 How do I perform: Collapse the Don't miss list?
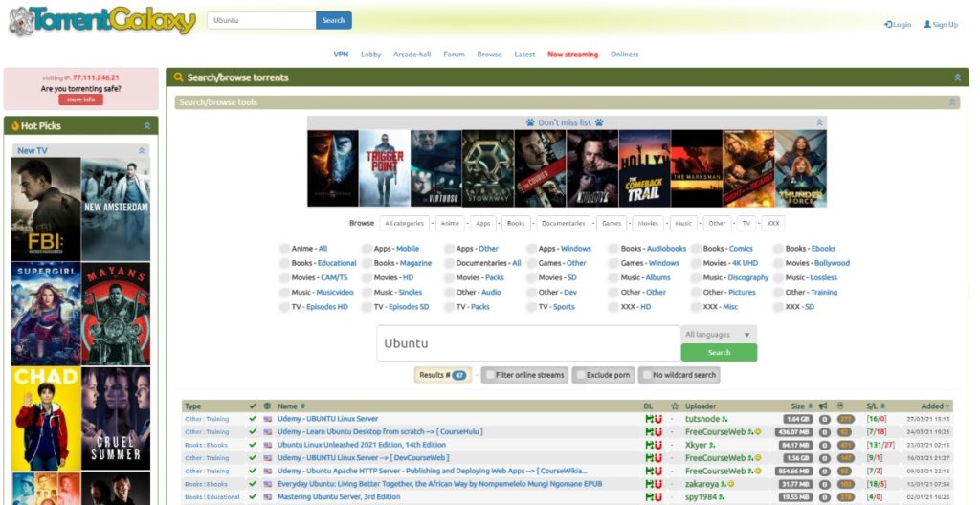[x=819, y=122]
